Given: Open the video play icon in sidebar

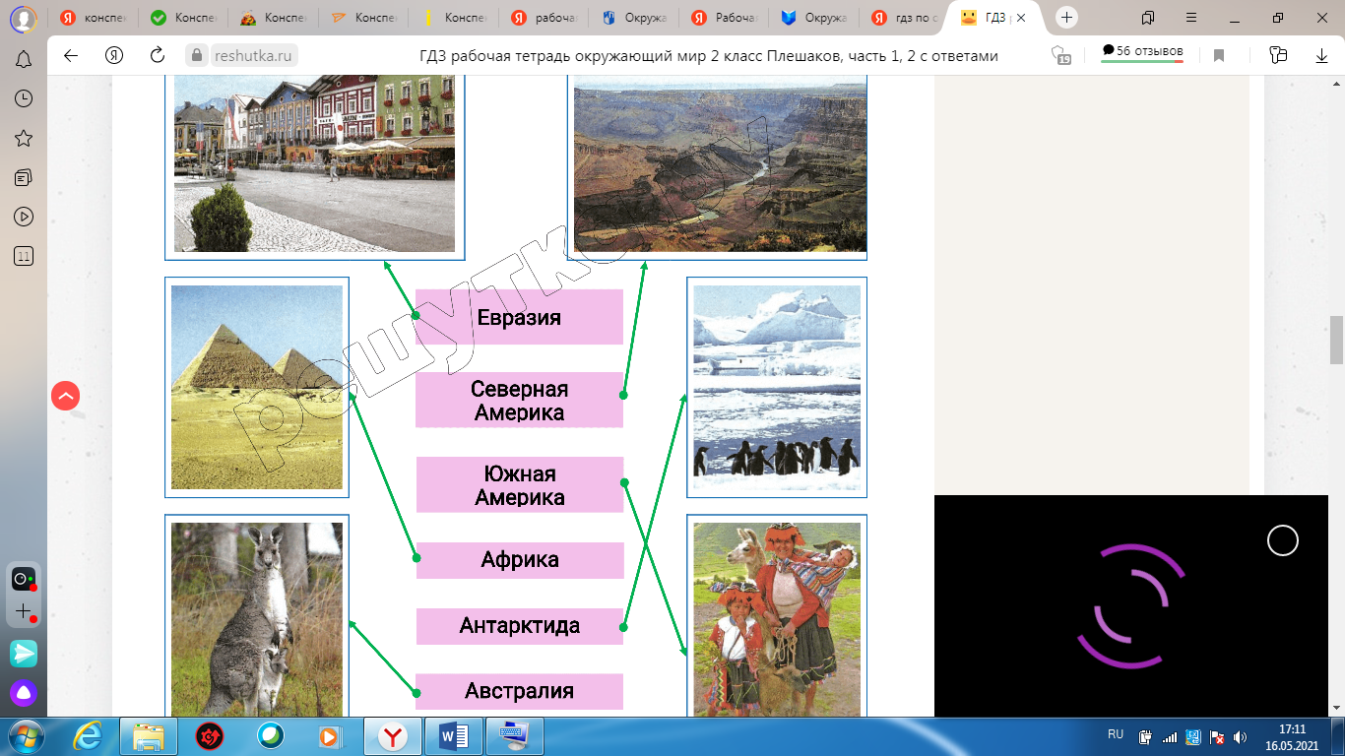Looking at the screenshot, I should (24, 217).
